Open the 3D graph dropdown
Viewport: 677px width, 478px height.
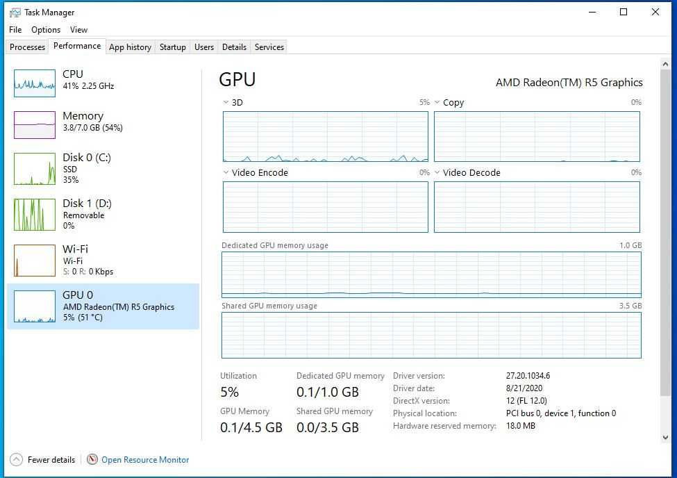[x=226, y=102]
